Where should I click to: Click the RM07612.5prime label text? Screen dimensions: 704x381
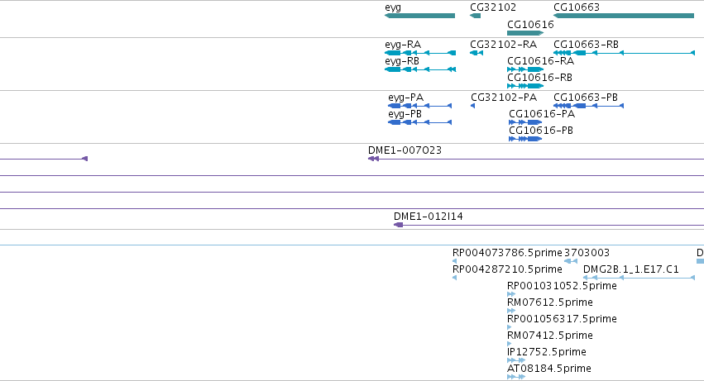550,302
